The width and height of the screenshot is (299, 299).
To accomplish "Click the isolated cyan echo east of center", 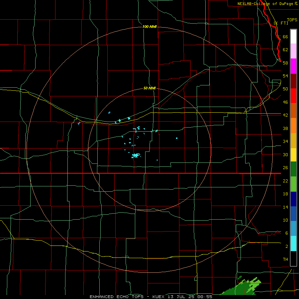I will tap(177, 138).
